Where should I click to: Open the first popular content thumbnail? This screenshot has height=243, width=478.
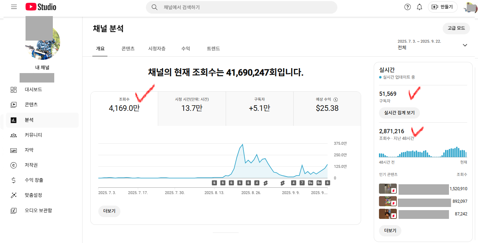pos(388,189)
